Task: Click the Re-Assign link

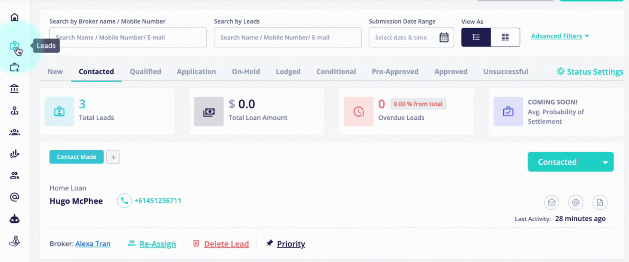Action: (x=157, y=244)
